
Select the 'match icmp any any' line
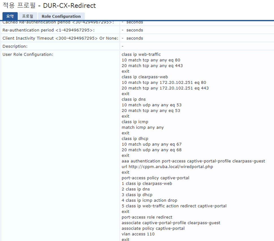(x=143, y=127)
